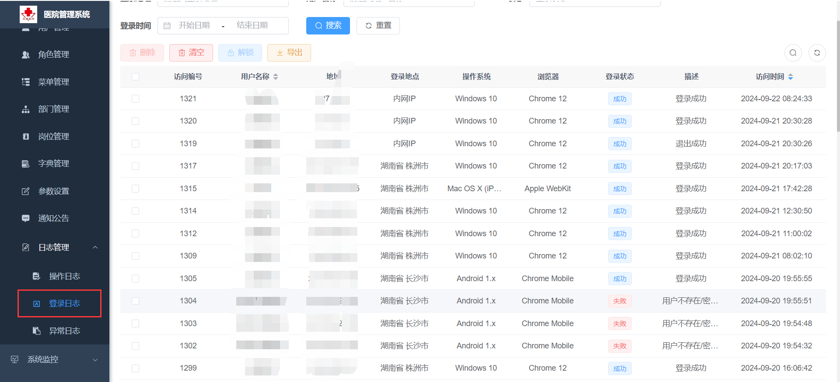Click the 角色管理 sidebar icon
840x382 pixels.
(26, 55)
